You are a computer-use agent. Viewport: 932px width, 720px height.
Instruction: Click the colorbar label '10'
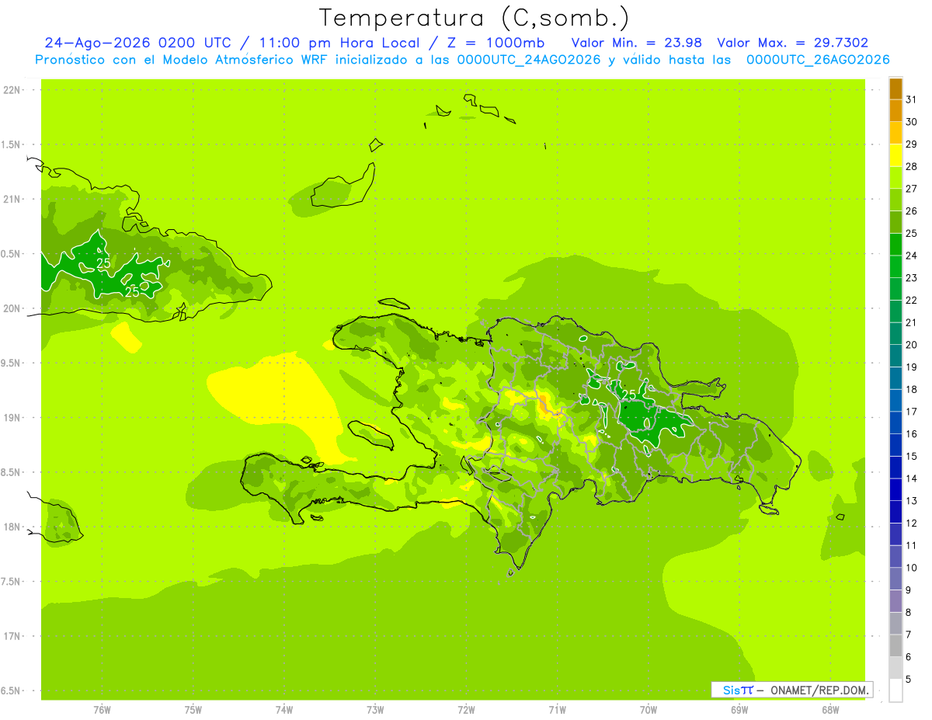pyautogui.click(x=912, y=568)
